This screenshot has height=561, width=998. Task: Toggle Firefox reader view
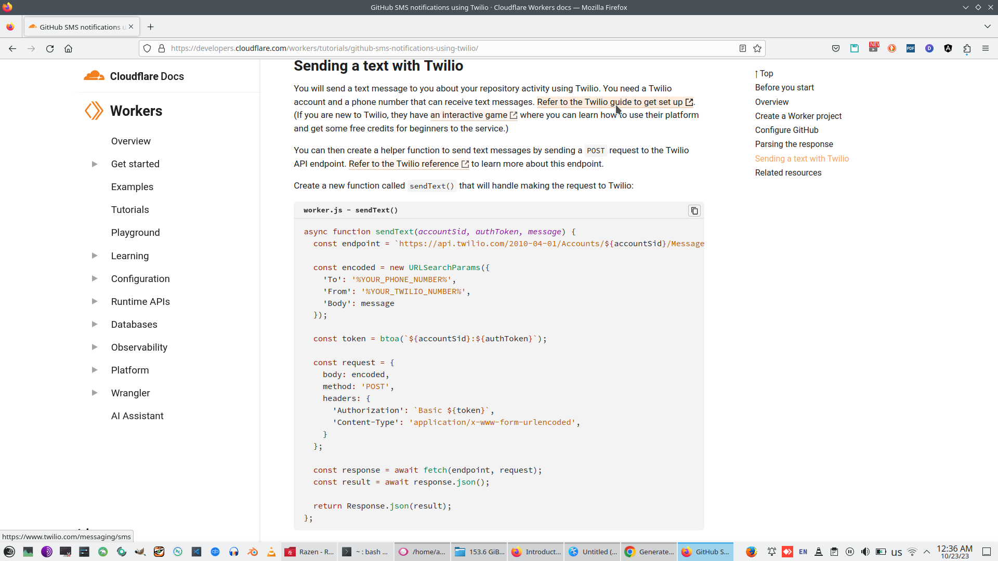pyautogui.click(x=743, y=48)
